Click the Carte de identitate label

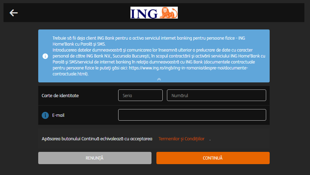pos(60,95)
